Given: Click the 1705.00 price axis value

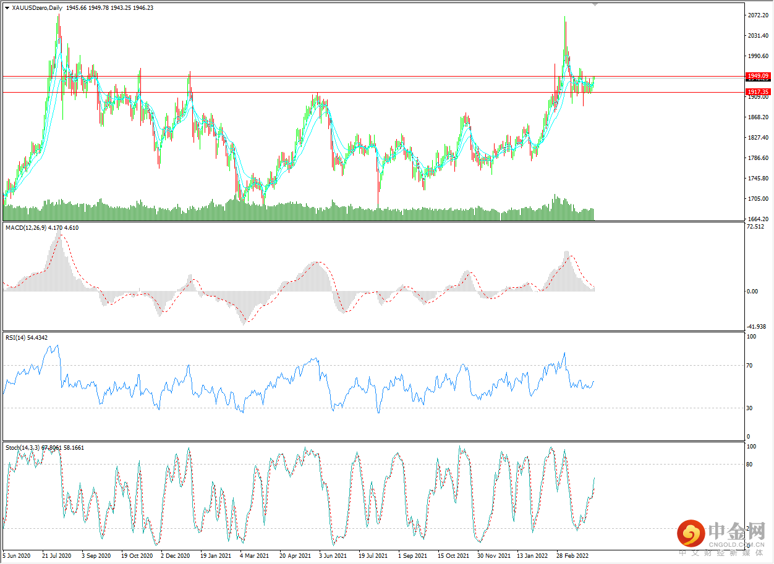Looking at the screenshot, I should [x=757, y=199].
